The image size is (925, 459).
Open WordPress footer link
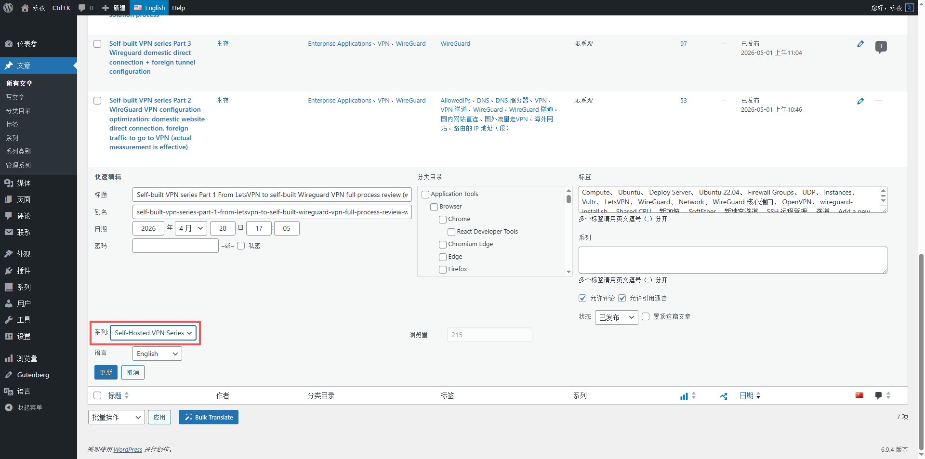pos(128,449)
